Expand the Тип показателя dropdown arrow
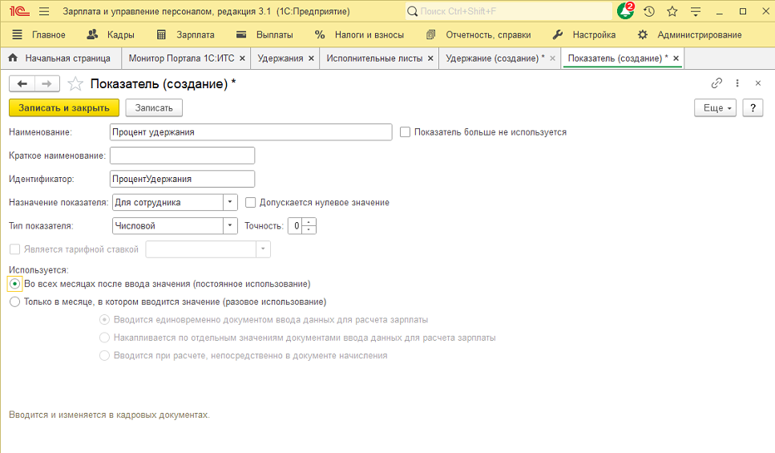The height and width of the screenshot is (453, 775). tap(230, 225)
